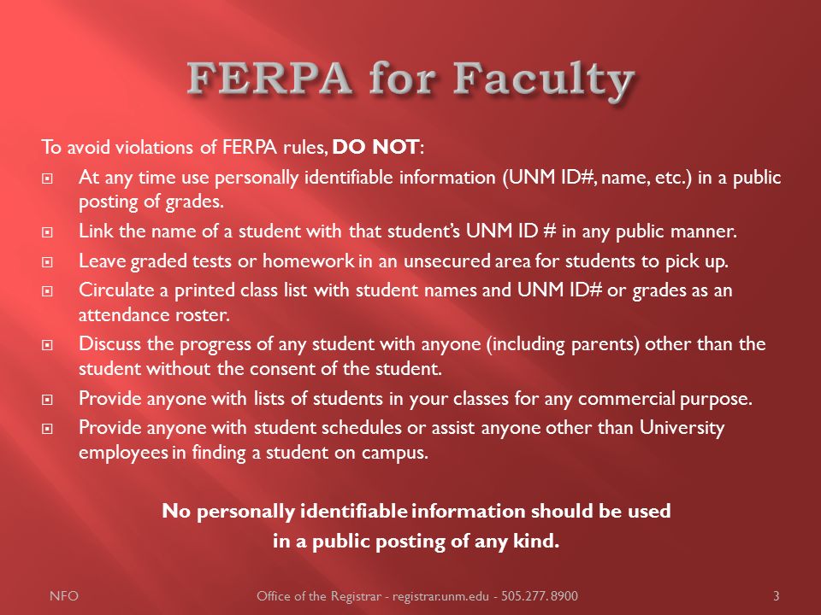Click the bullet icon beside Leave graded tests
821x615 pixels.
pos(47,261)
